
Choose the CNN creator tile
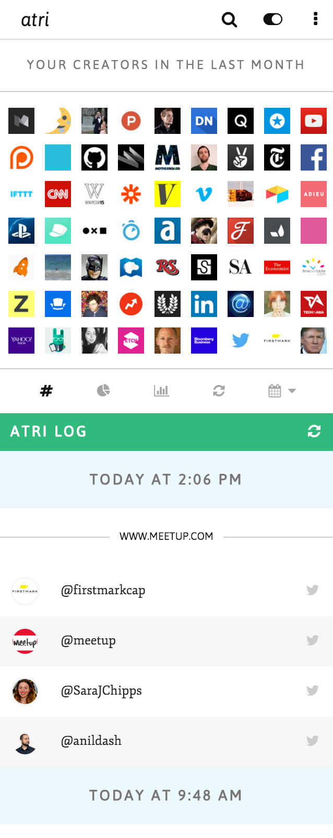point(58,194)
